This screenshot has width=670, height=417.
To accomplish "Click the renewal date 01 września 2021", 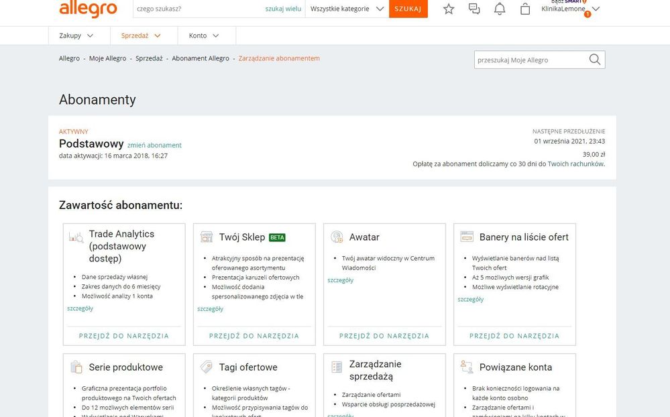I will pyautogui.click(x=569, y=141).
